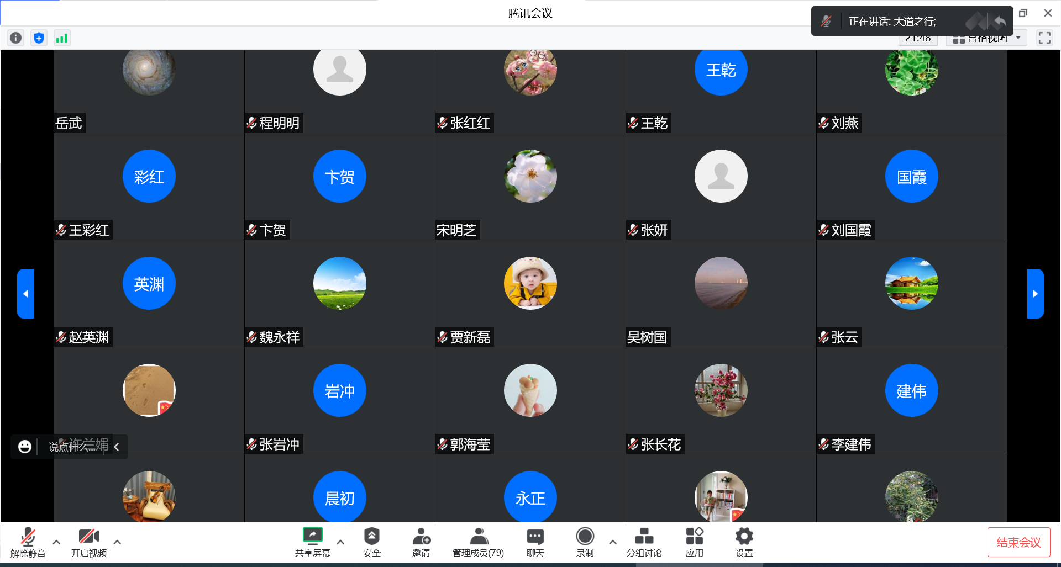Image resolution: width=1061 pixels, height=567 pixels.
Task: Start recording with 录制 button
Action: 585,542
